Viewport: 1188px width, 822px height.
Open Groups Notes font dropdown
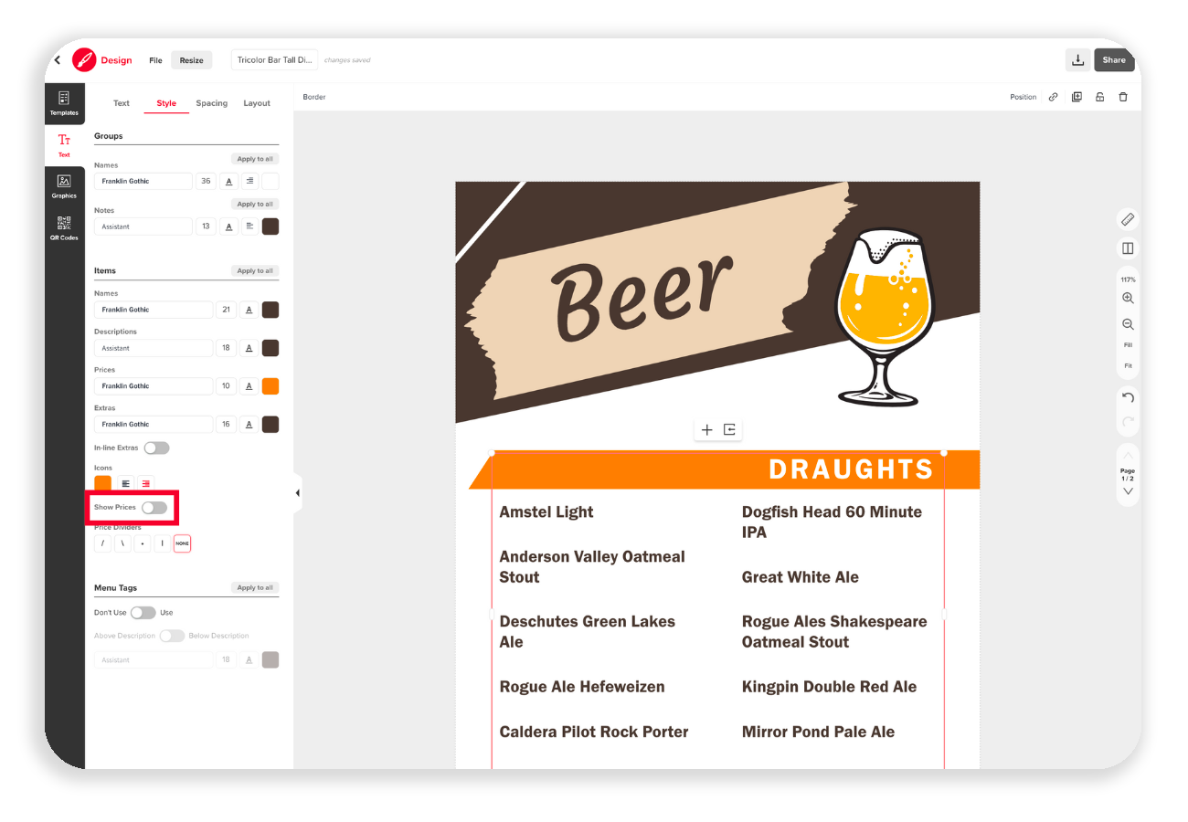click(143, 227)
